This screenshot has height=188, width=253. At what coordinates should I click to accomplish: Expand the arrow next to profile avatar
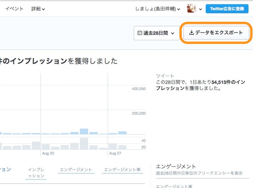(x=201, y=9)
